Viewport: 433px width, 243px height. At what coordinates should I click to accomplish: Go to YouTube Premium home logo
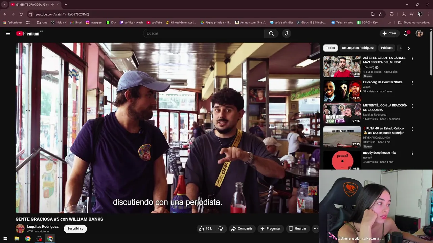point(28,33)
